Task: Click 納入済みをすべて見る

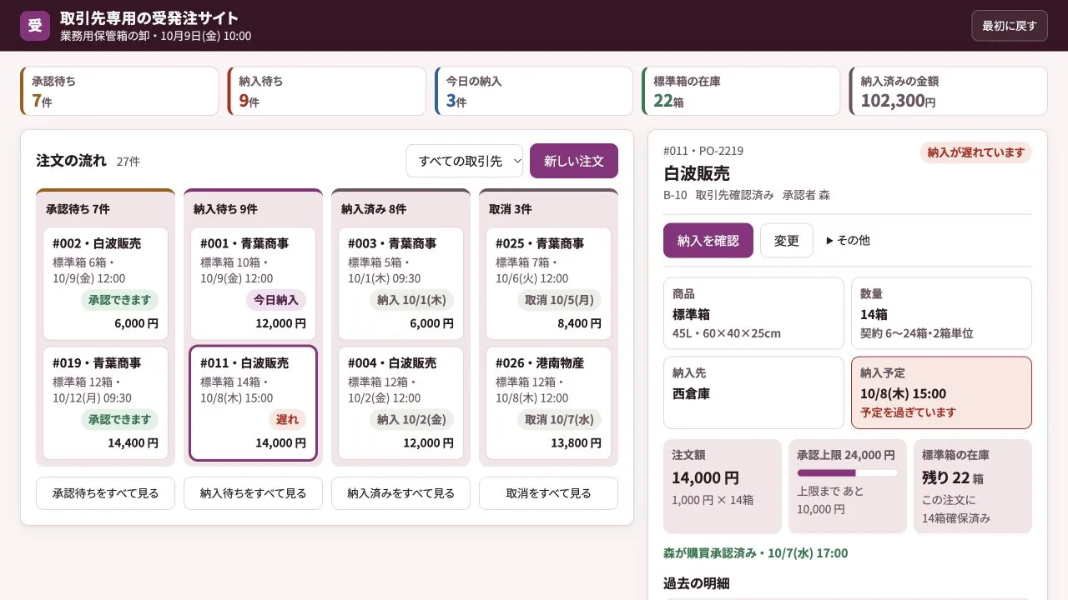Action: click(400, 493)
